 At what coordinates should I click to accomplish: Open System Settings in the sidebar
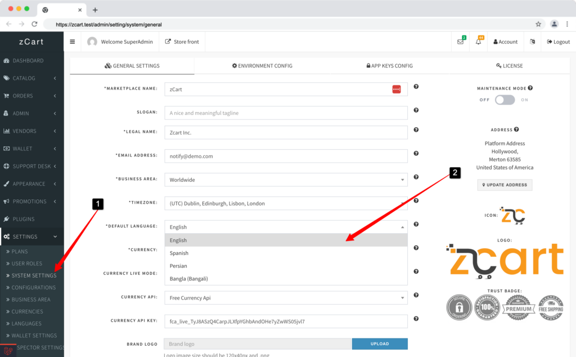click(34, 275)
